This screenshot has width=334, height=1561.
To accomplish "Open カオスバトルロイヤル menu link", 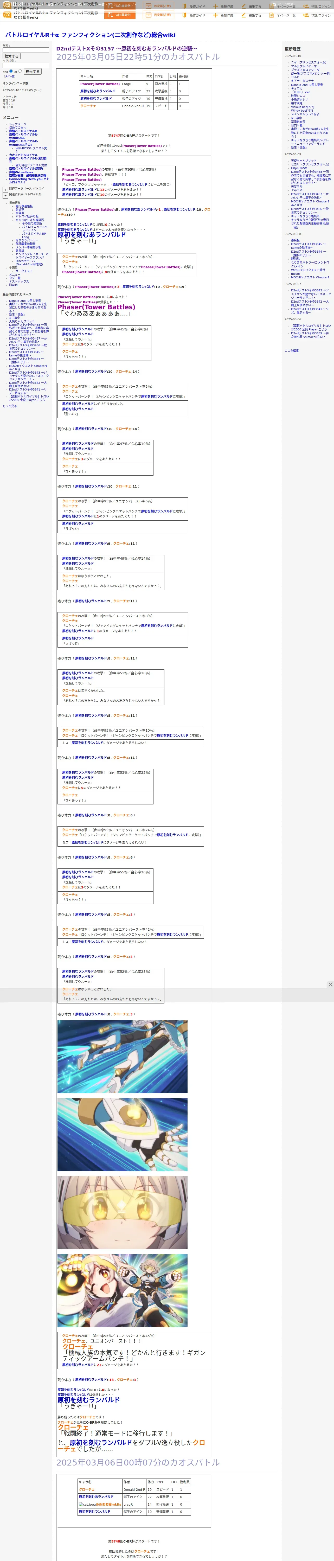I will tap(23, 155).
